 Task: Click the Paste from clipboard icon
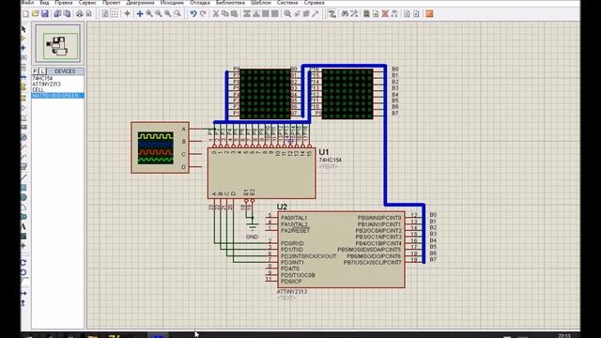[234, 14]
